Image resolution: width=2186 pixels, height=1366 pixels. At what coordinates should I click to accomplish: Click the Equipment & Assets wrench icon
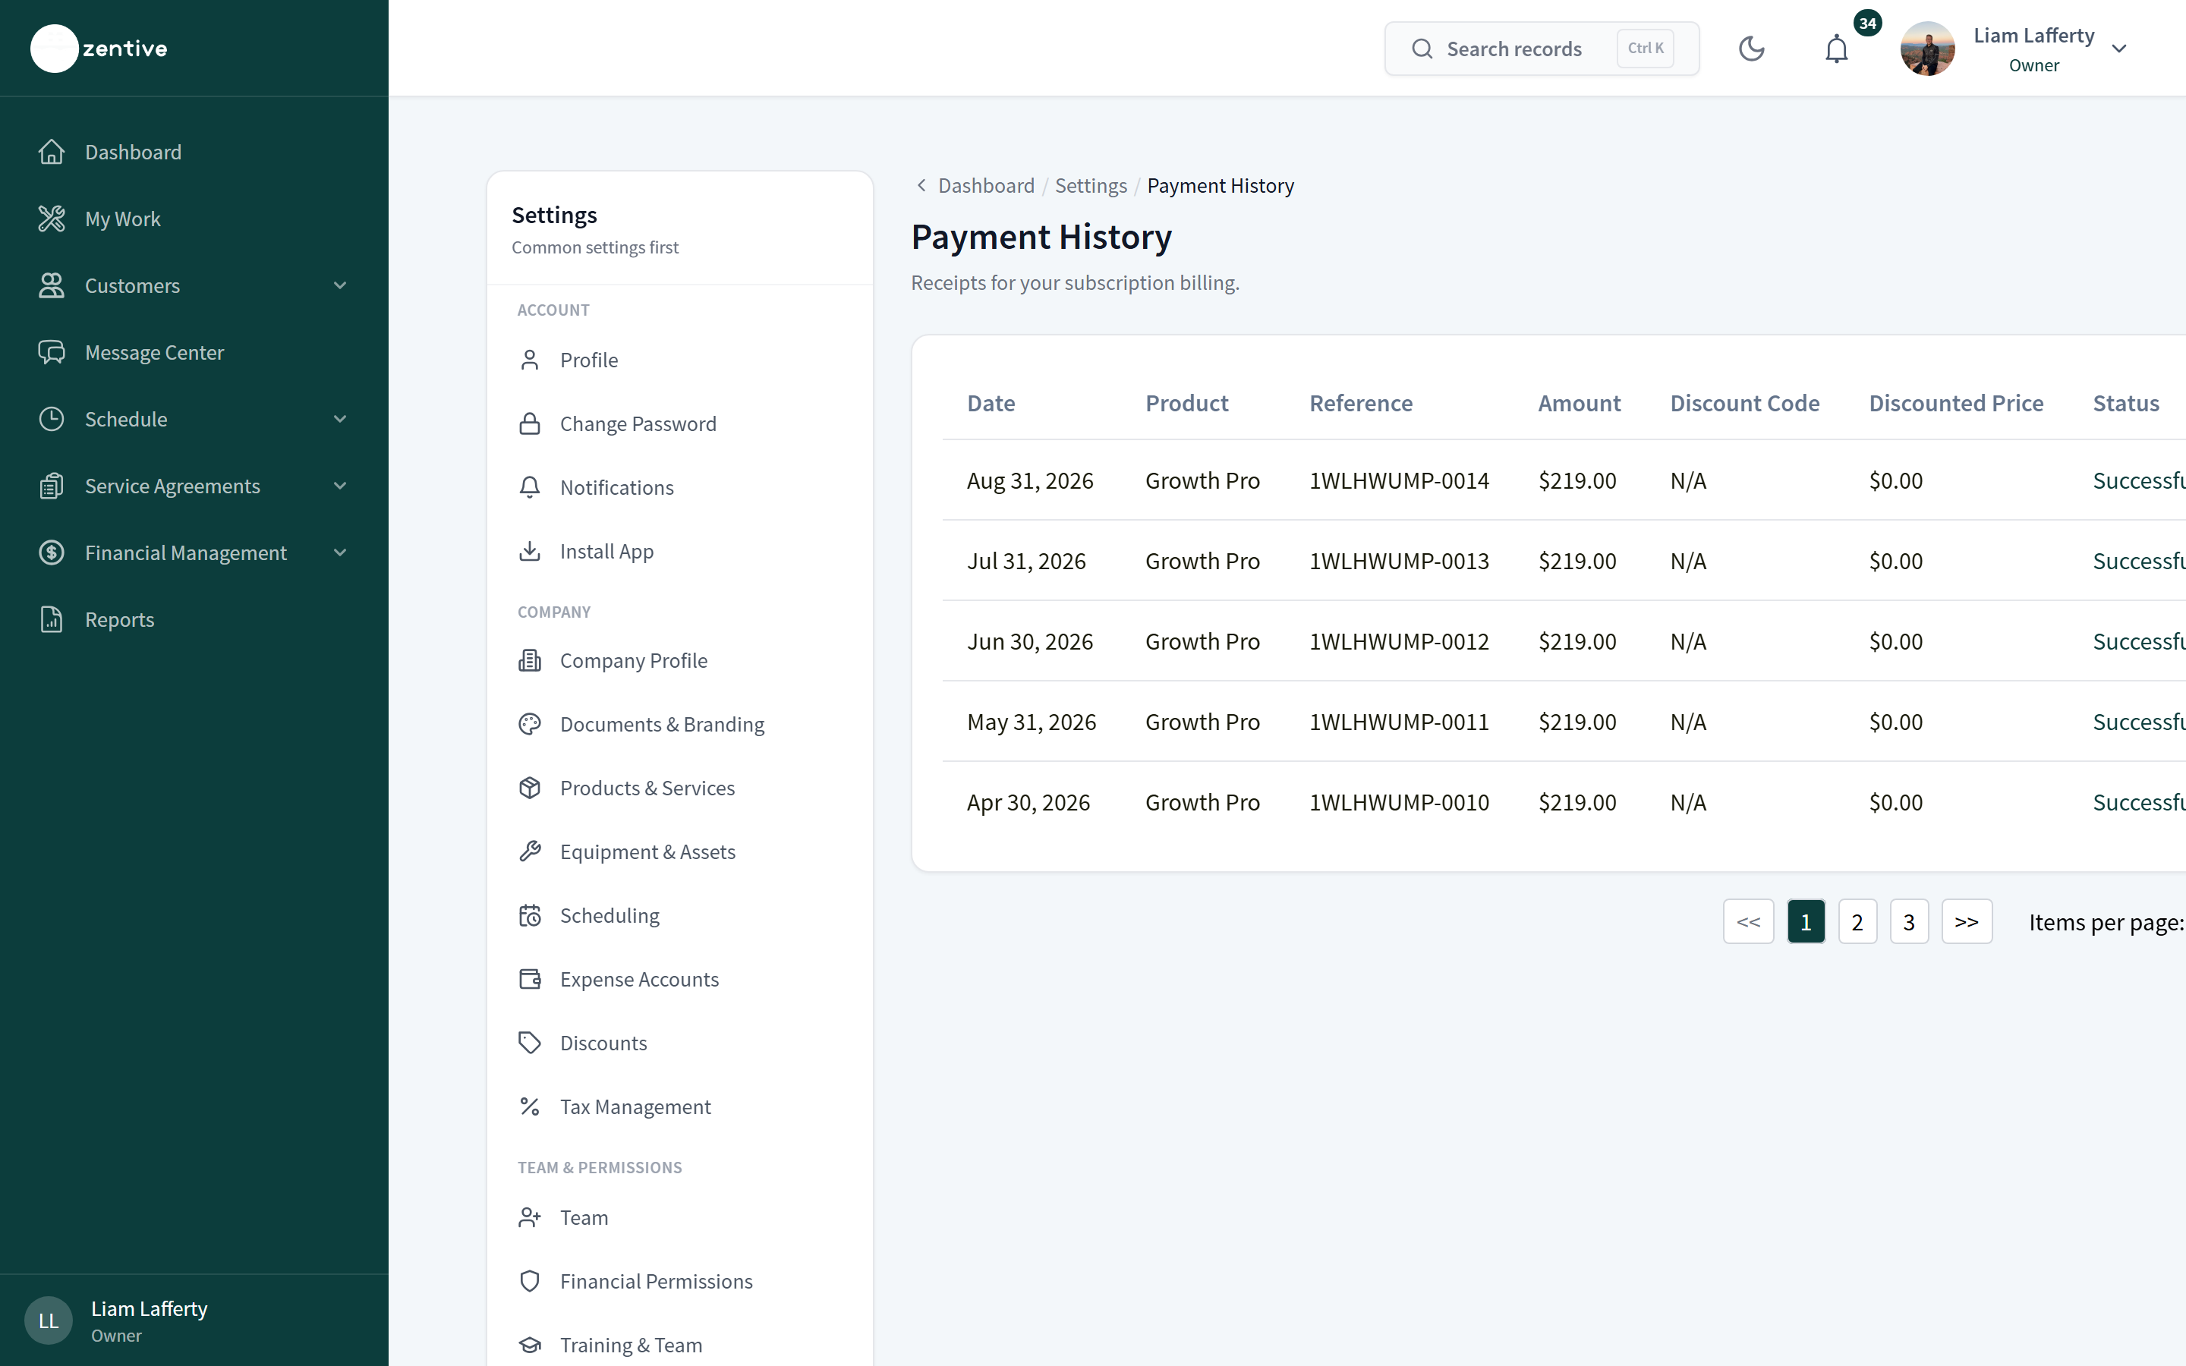tap(531, 852)
